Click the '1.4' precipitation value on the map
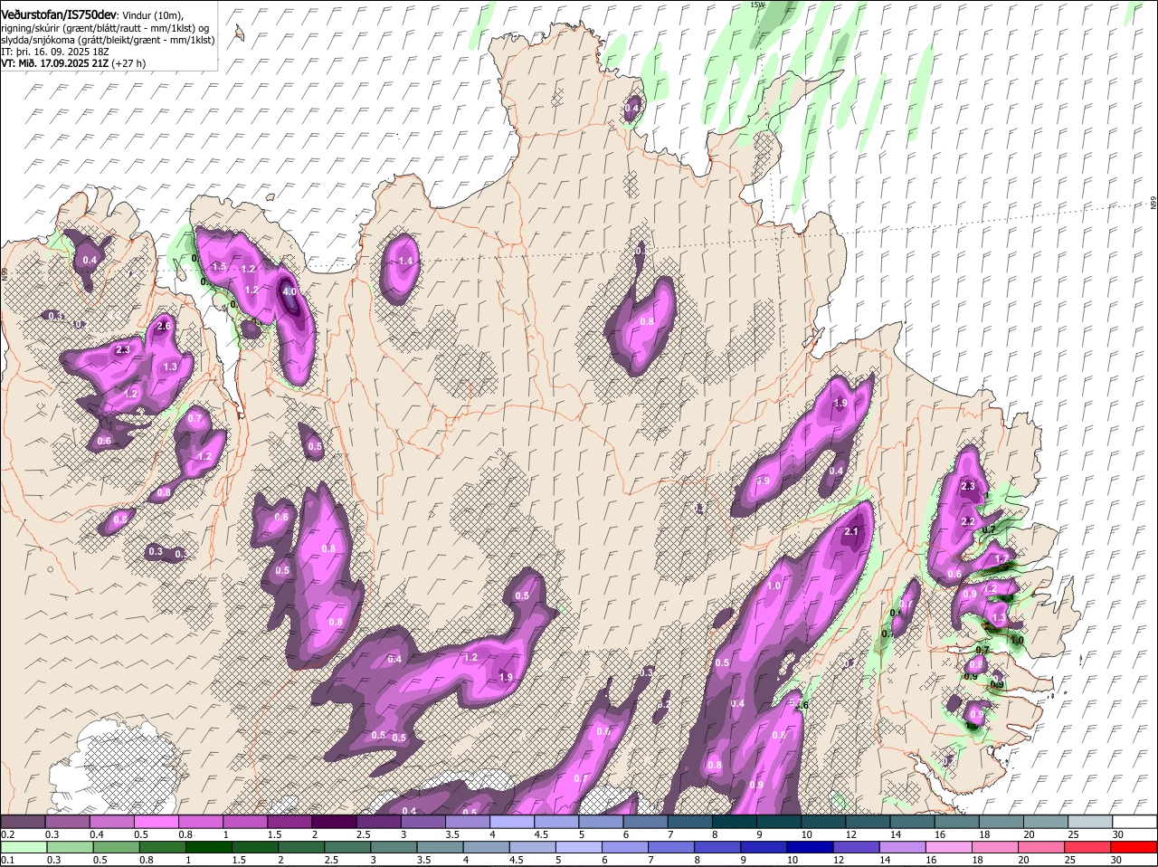Image resolution: width=1158 pixels, height=867 pixels. (x=405, y=261)
